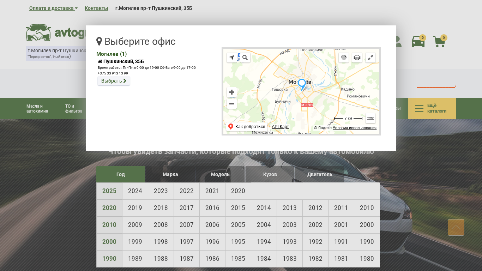The image size is (482, 271).
Task: Expand the 'Оплата и доставка' dropdown
Action: (53, 8)
